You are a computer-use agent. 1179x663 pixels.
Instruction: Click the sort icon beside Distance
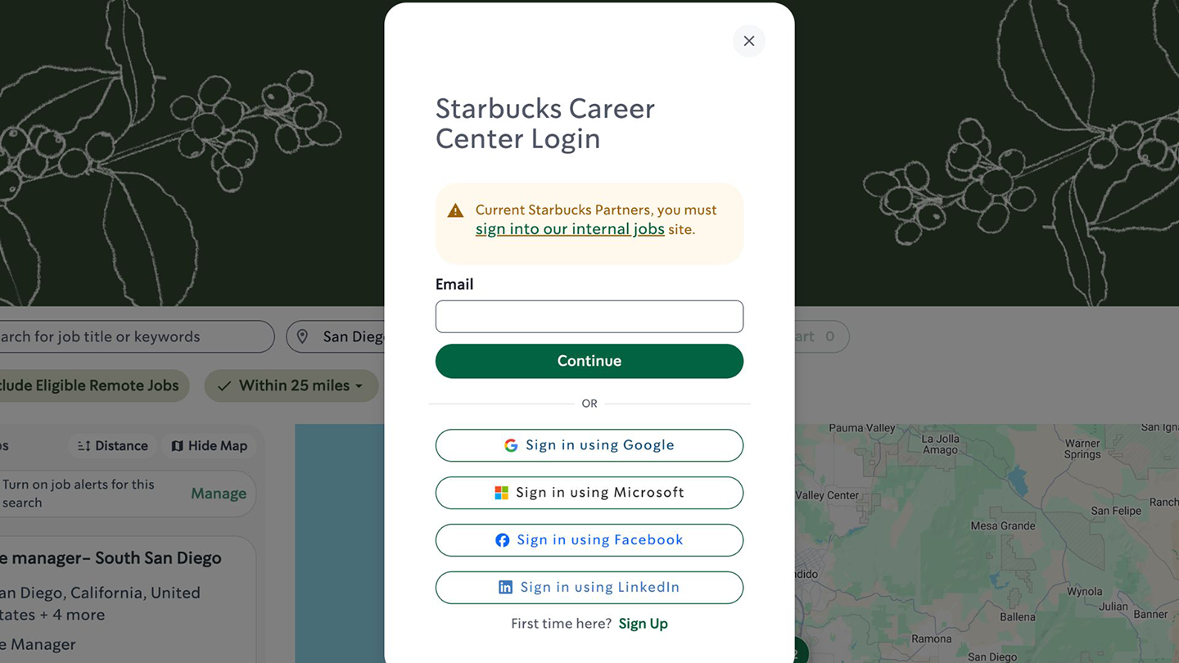point(84,446)
